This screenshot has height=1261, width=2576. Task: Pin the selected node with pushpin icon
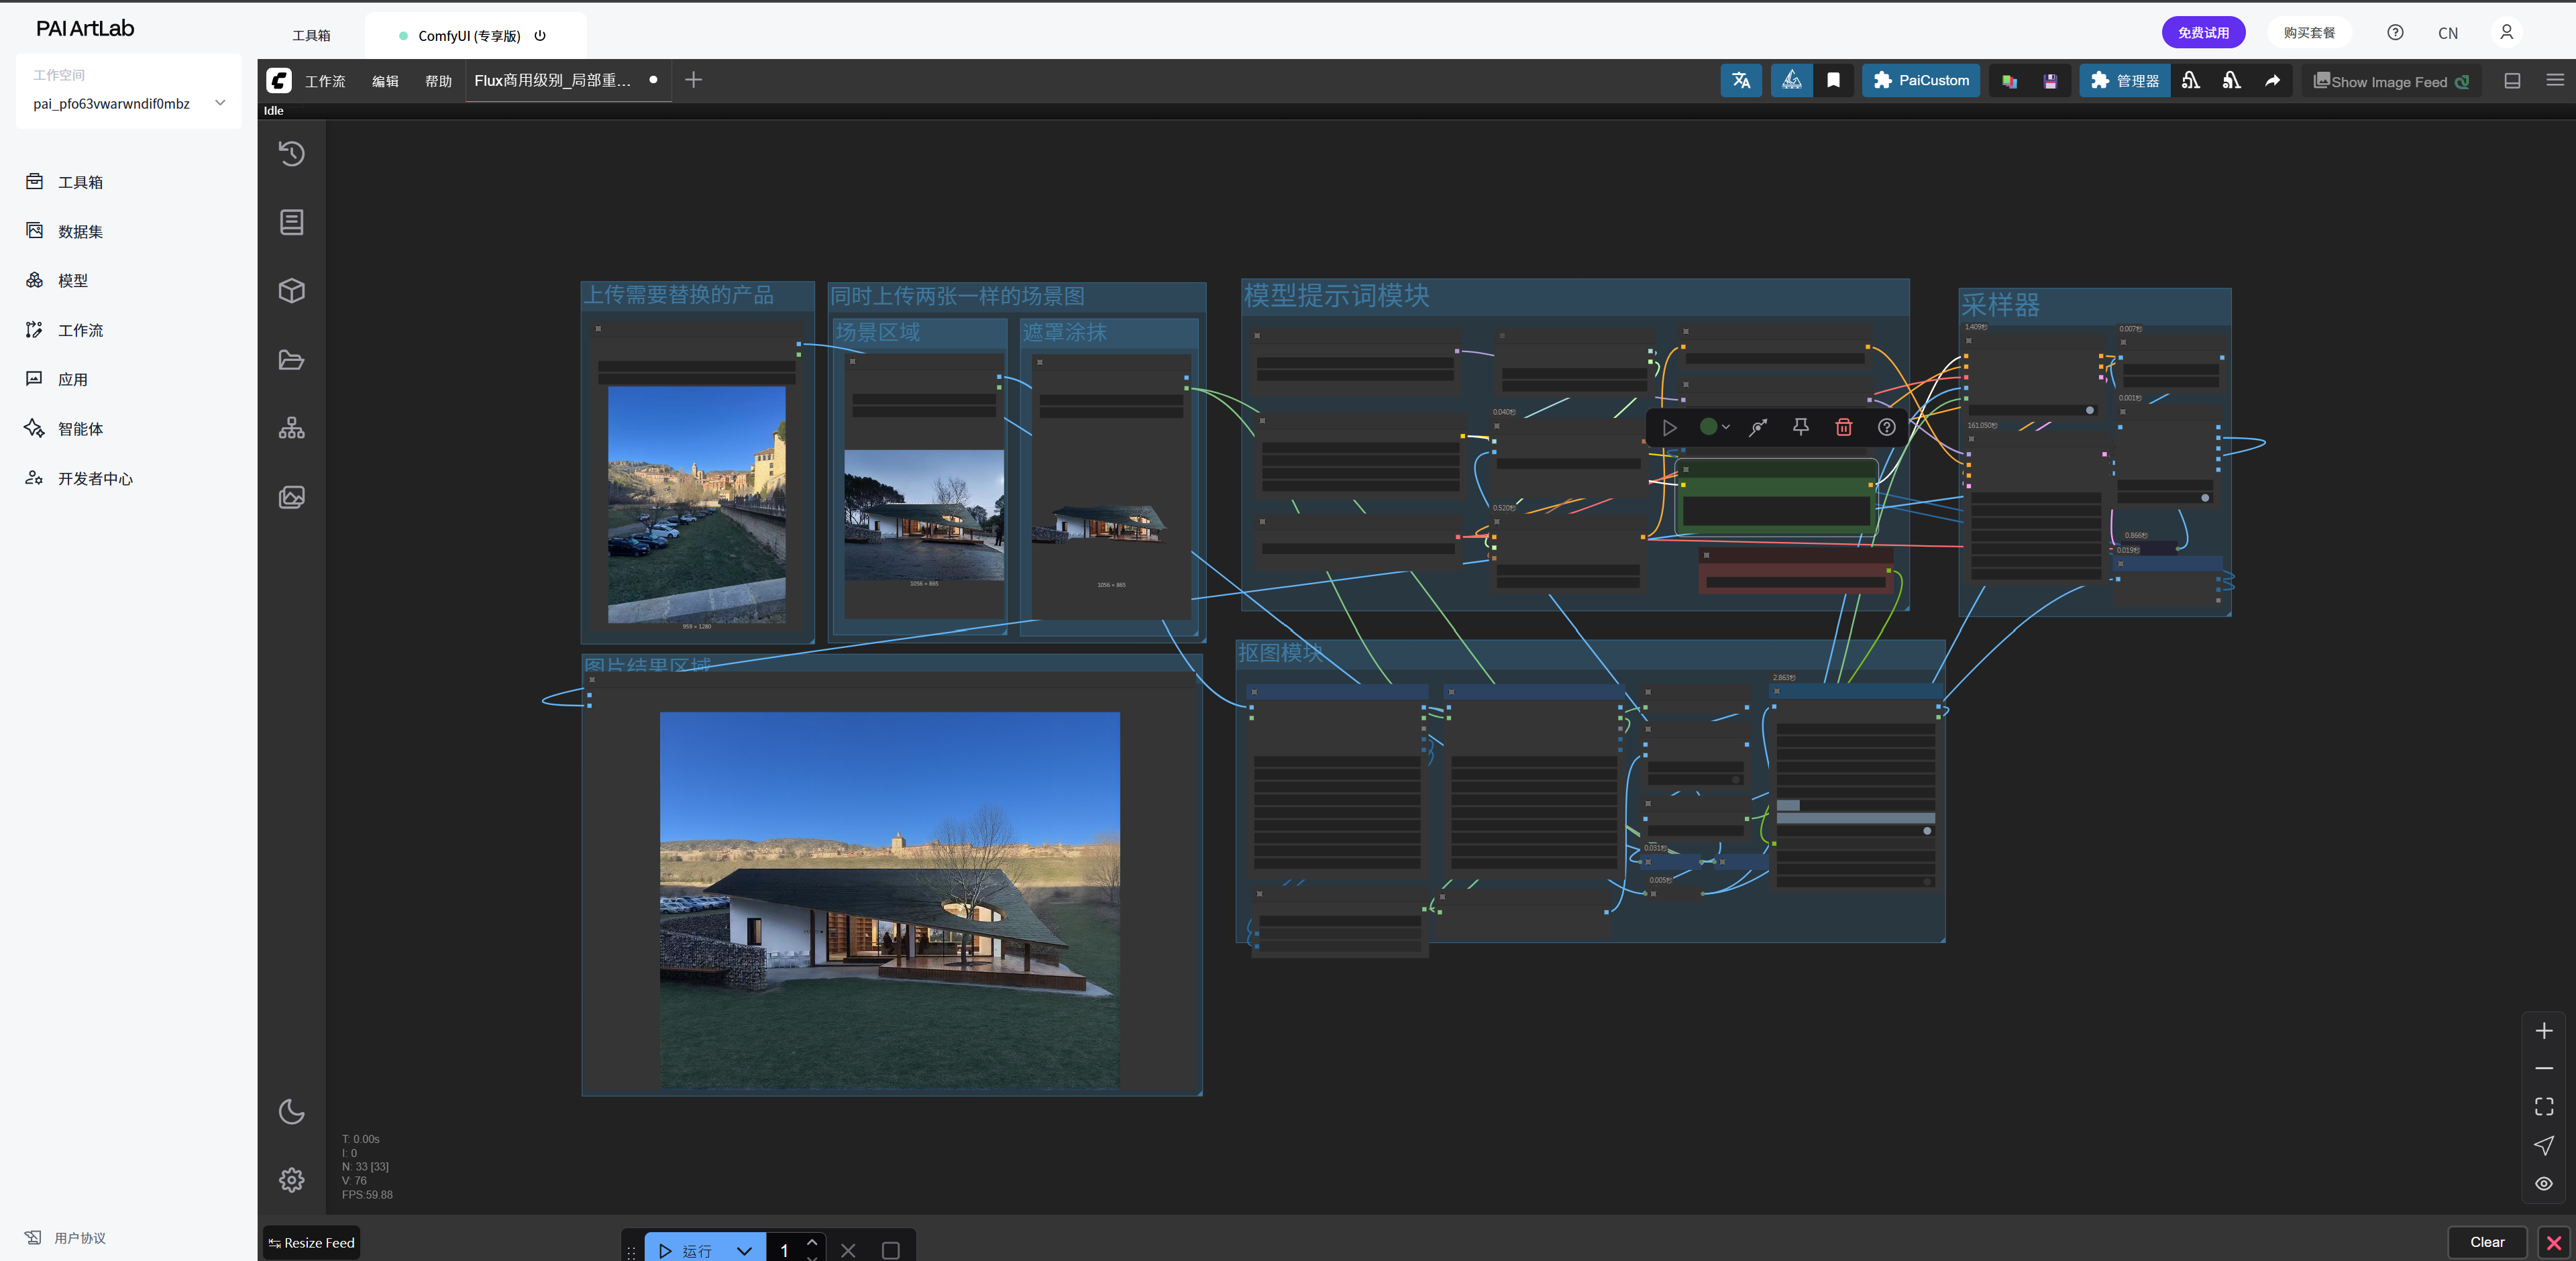coord(1800,427)
